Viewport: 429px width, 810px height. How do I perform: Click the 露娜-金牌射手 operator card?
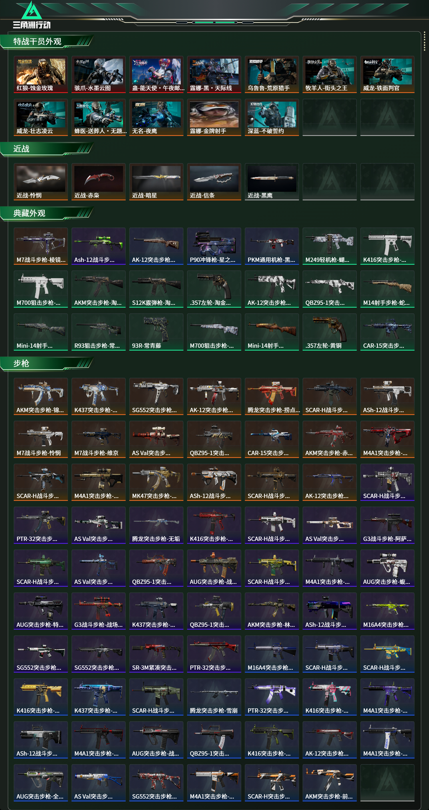(214, 117)
